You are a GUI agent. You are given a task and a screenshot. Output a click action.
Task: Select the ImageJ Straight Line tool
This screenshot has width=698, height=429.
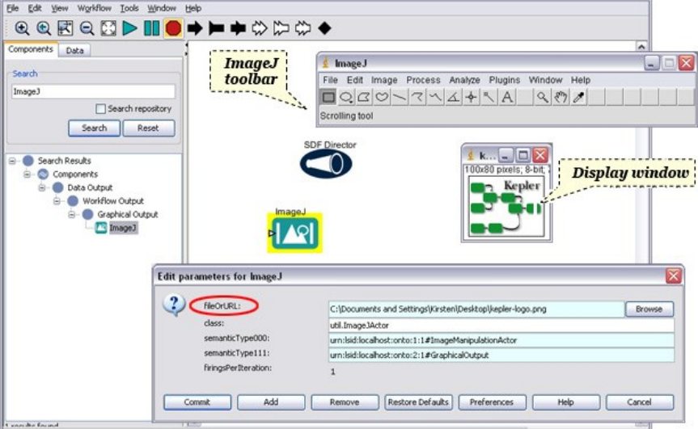click(x=400, y=97)
